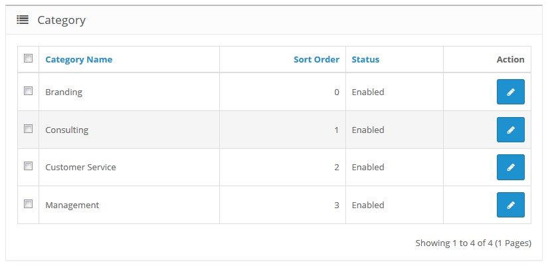Select the Consulting row checkbox
The height and width of the screenshot is (266, 548).
tap(29, 129)
